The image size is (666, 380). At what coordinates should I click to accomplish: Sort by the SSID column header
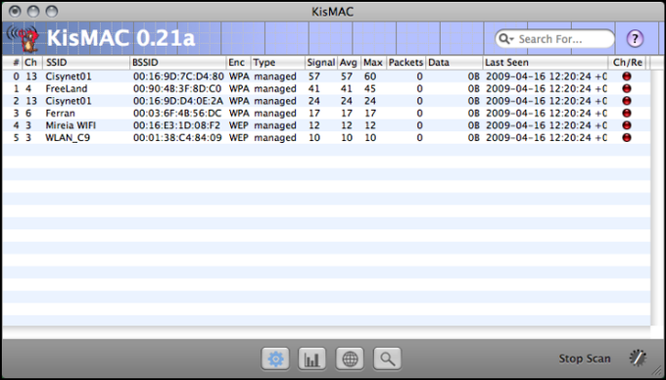[86, 63]
